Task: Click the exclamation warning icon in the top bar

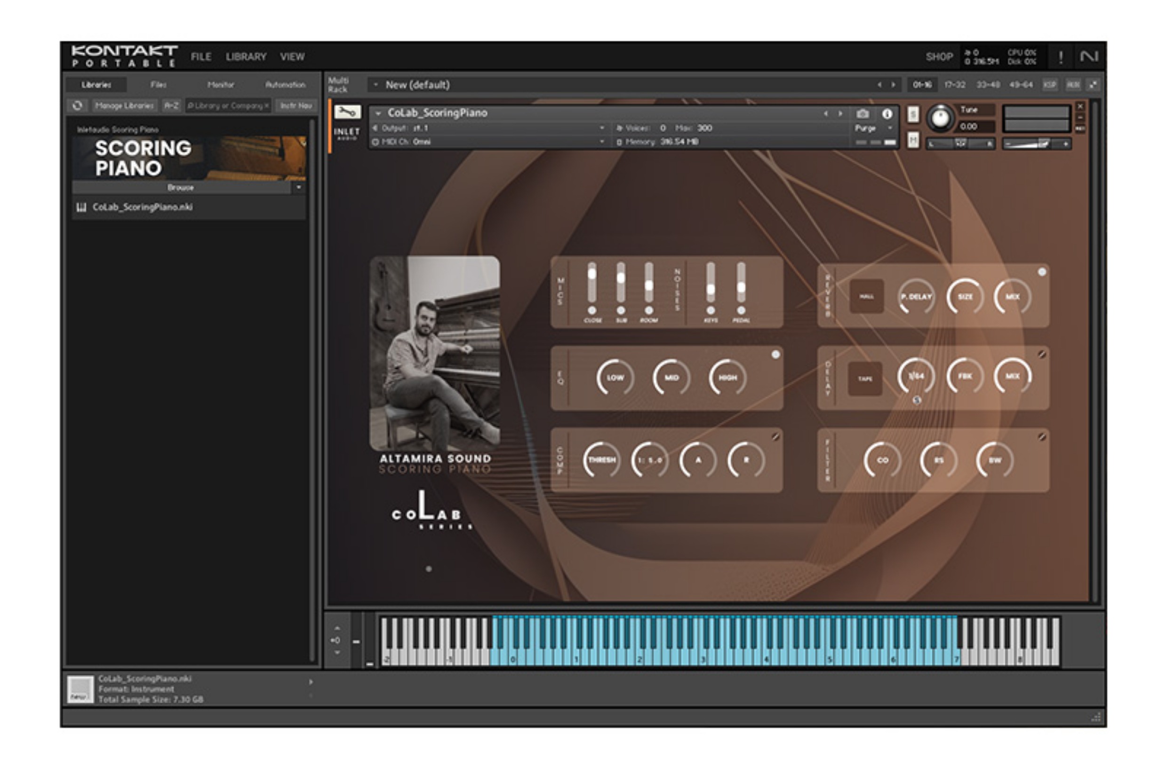Action: click(x=1060, y=57)
